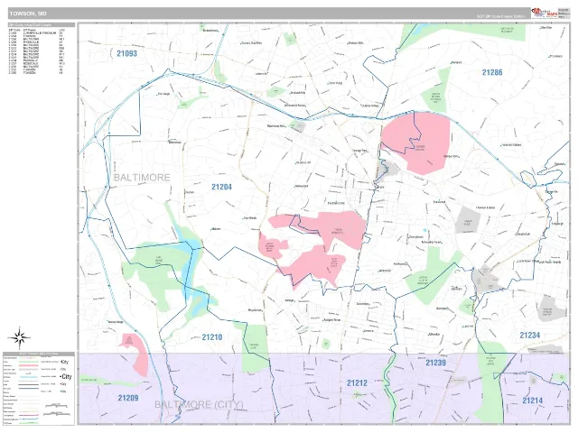
Task: Select ZIP code label 21093
Action: click(126, 53)
